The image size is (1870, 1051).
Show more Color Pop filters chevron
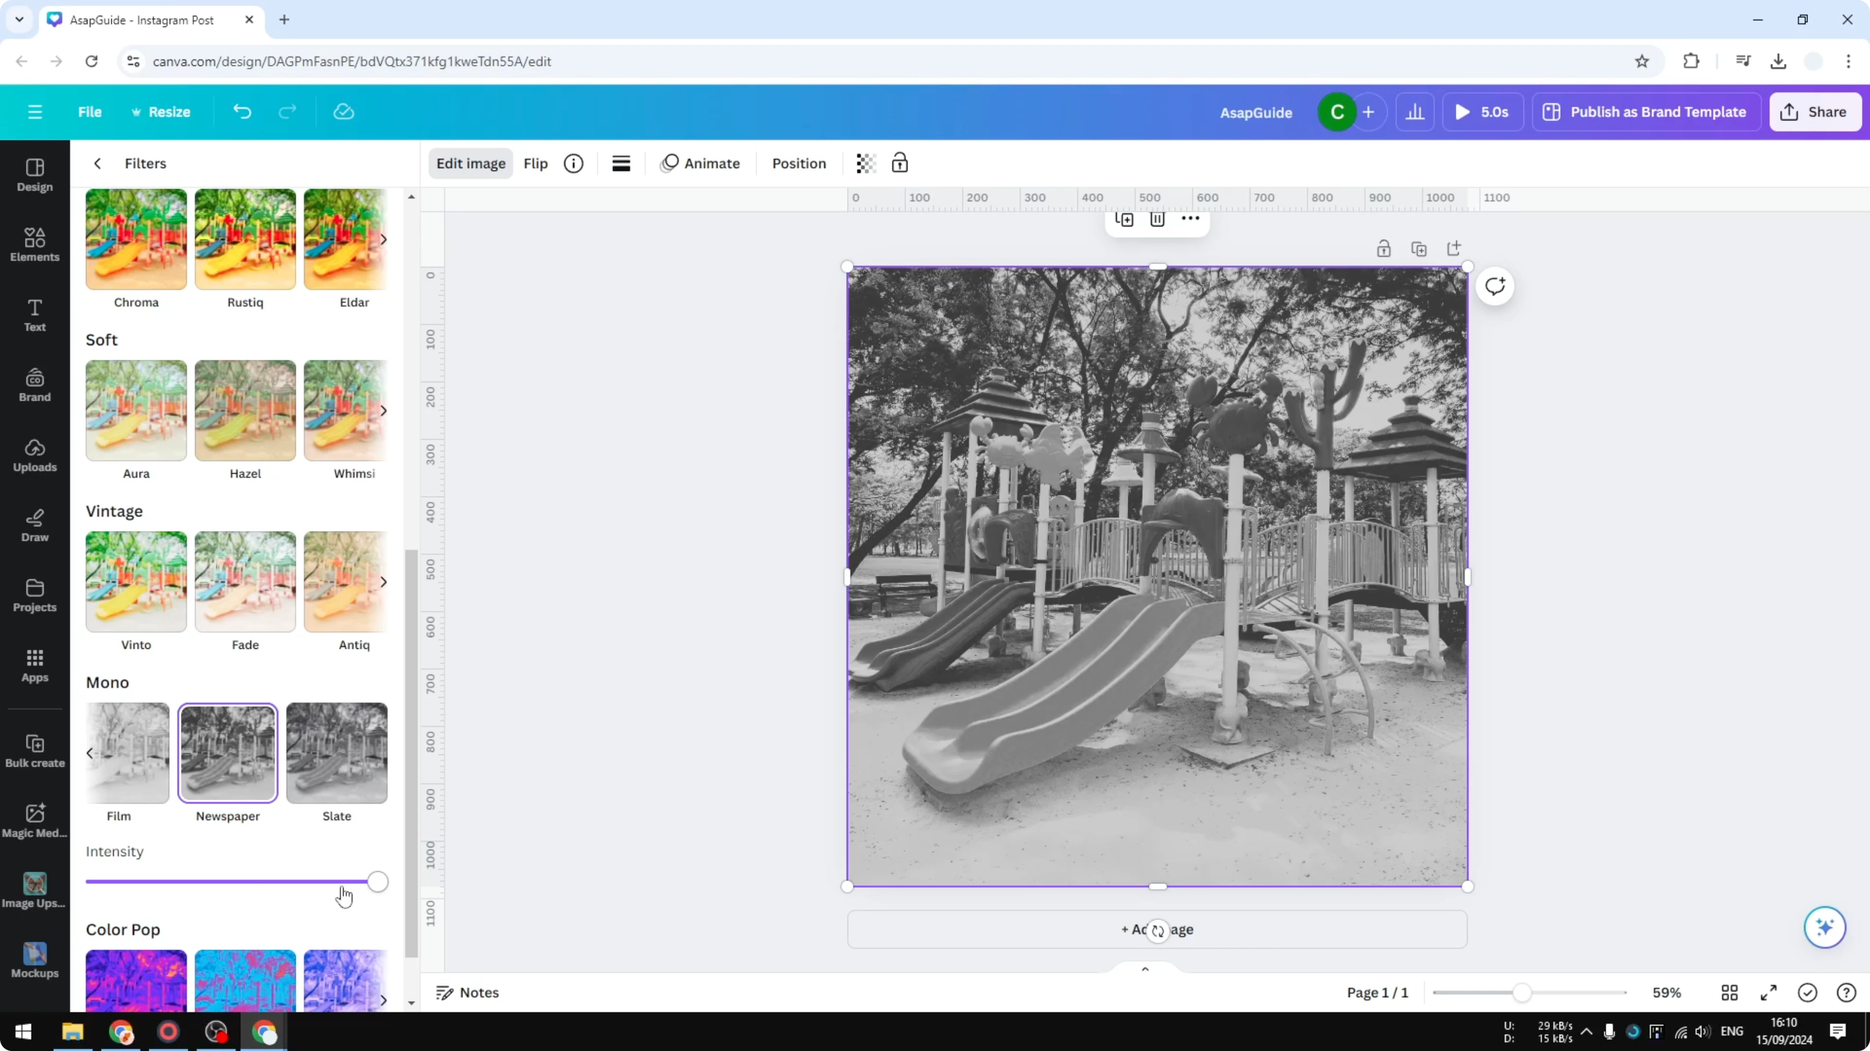point(383,1000)
